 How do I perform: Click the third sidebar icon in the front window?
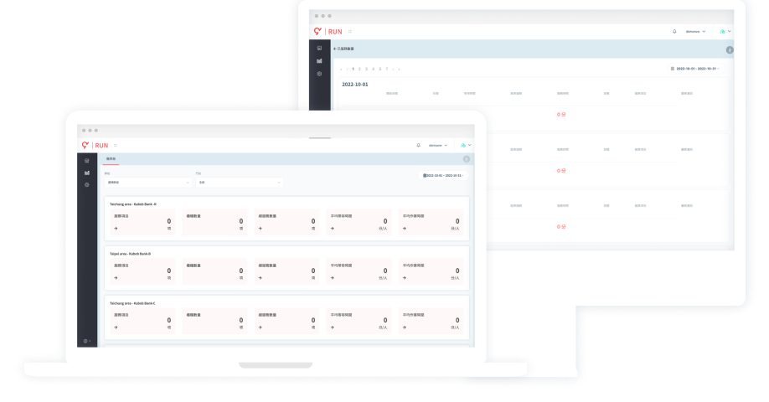pyautogui.click(x=87, y=184)
